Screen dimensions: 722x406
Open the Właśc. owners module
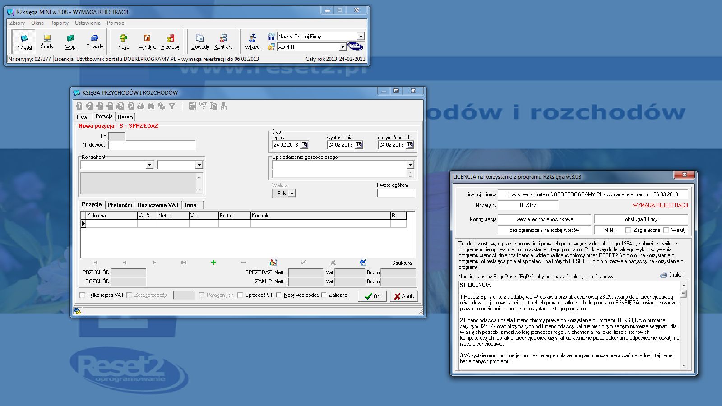(253, 42)
